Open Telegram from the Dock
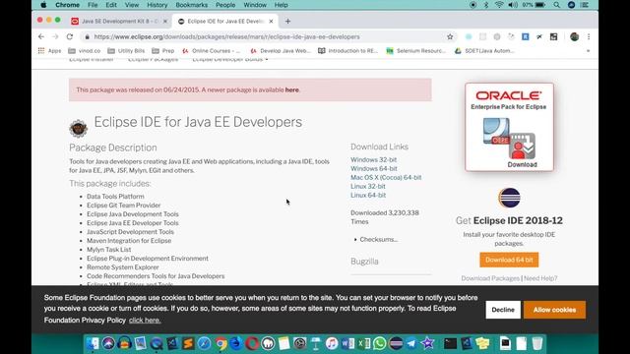This screenshot has width=630, height=354. pos(411,343)
